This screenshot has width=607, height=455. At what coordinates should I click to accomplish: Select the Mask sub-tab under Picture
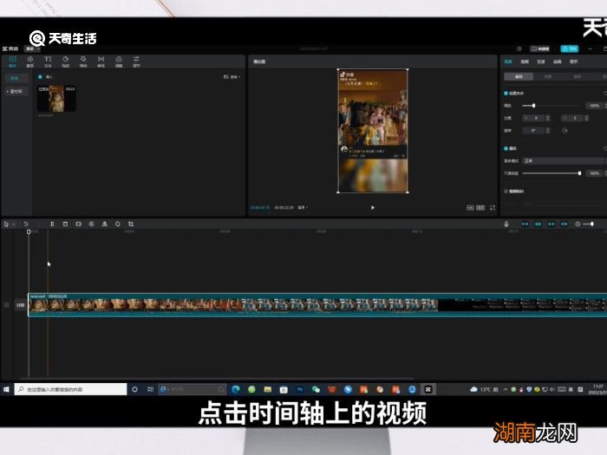point(577,76)
